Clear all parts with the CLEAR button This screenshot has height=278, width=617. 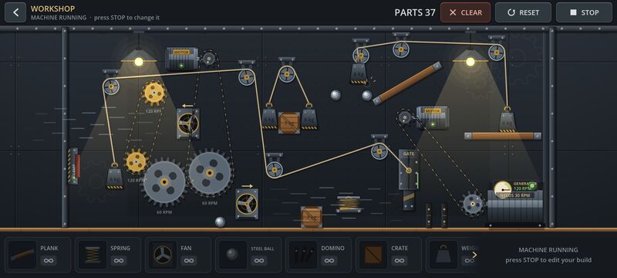[466, 12]
